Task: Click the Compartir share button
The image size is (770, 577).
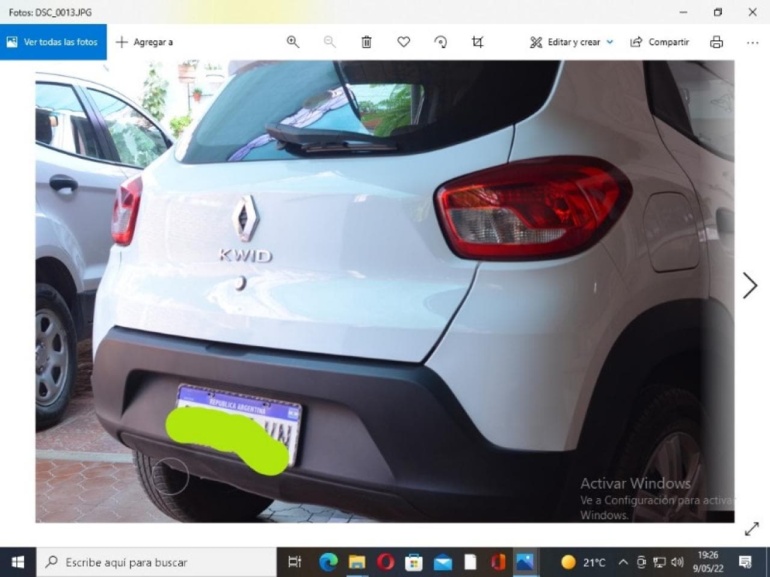Action: [659, 42]
